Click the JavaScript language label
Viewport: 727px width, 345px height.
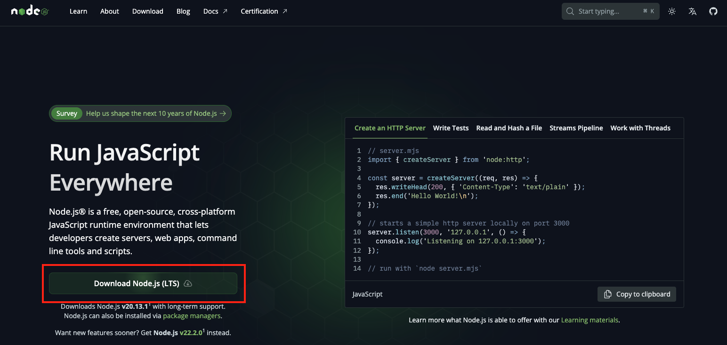(368, 294)
